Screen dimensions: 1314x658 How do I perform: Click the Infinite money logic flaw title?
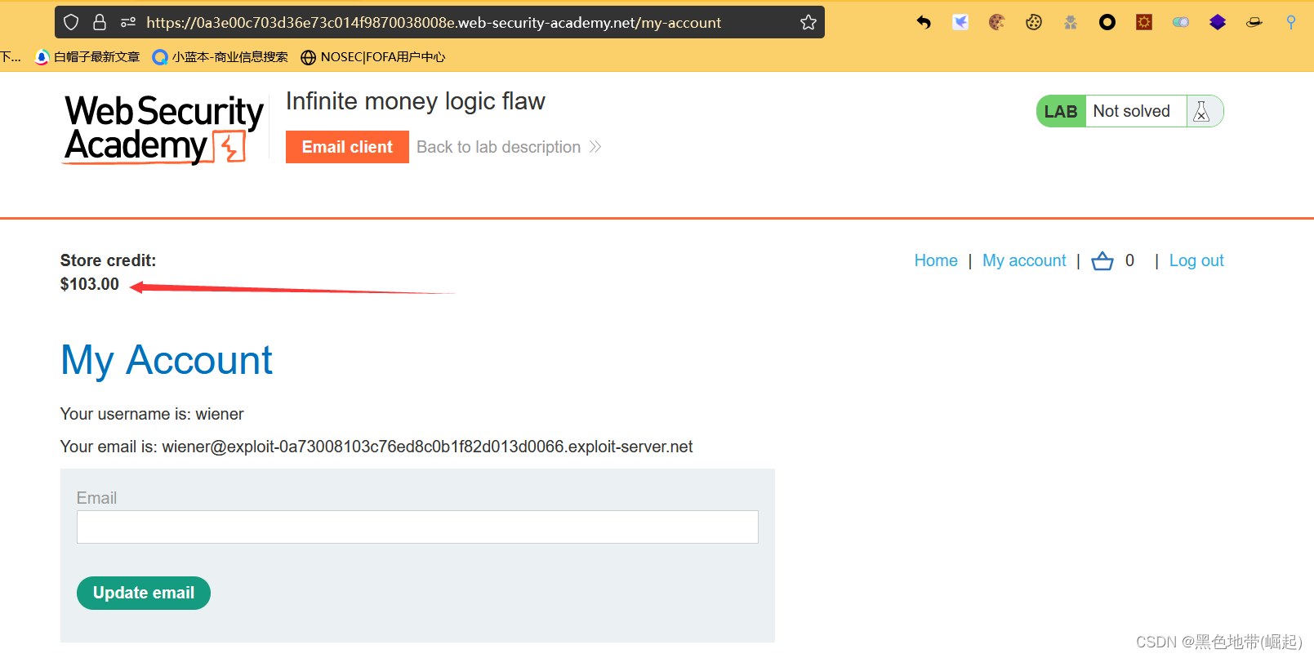click(415, 101)
